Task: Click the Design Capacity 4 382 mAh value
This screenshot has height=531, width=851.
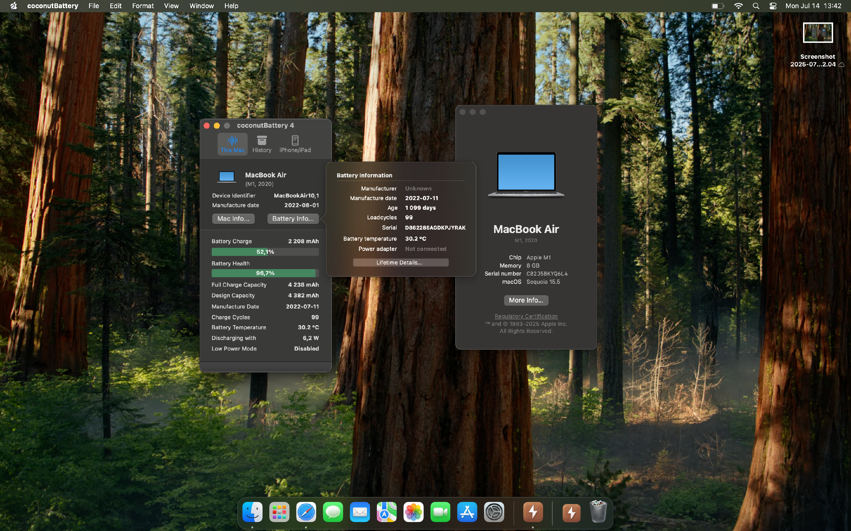Action: click(303, 295)
